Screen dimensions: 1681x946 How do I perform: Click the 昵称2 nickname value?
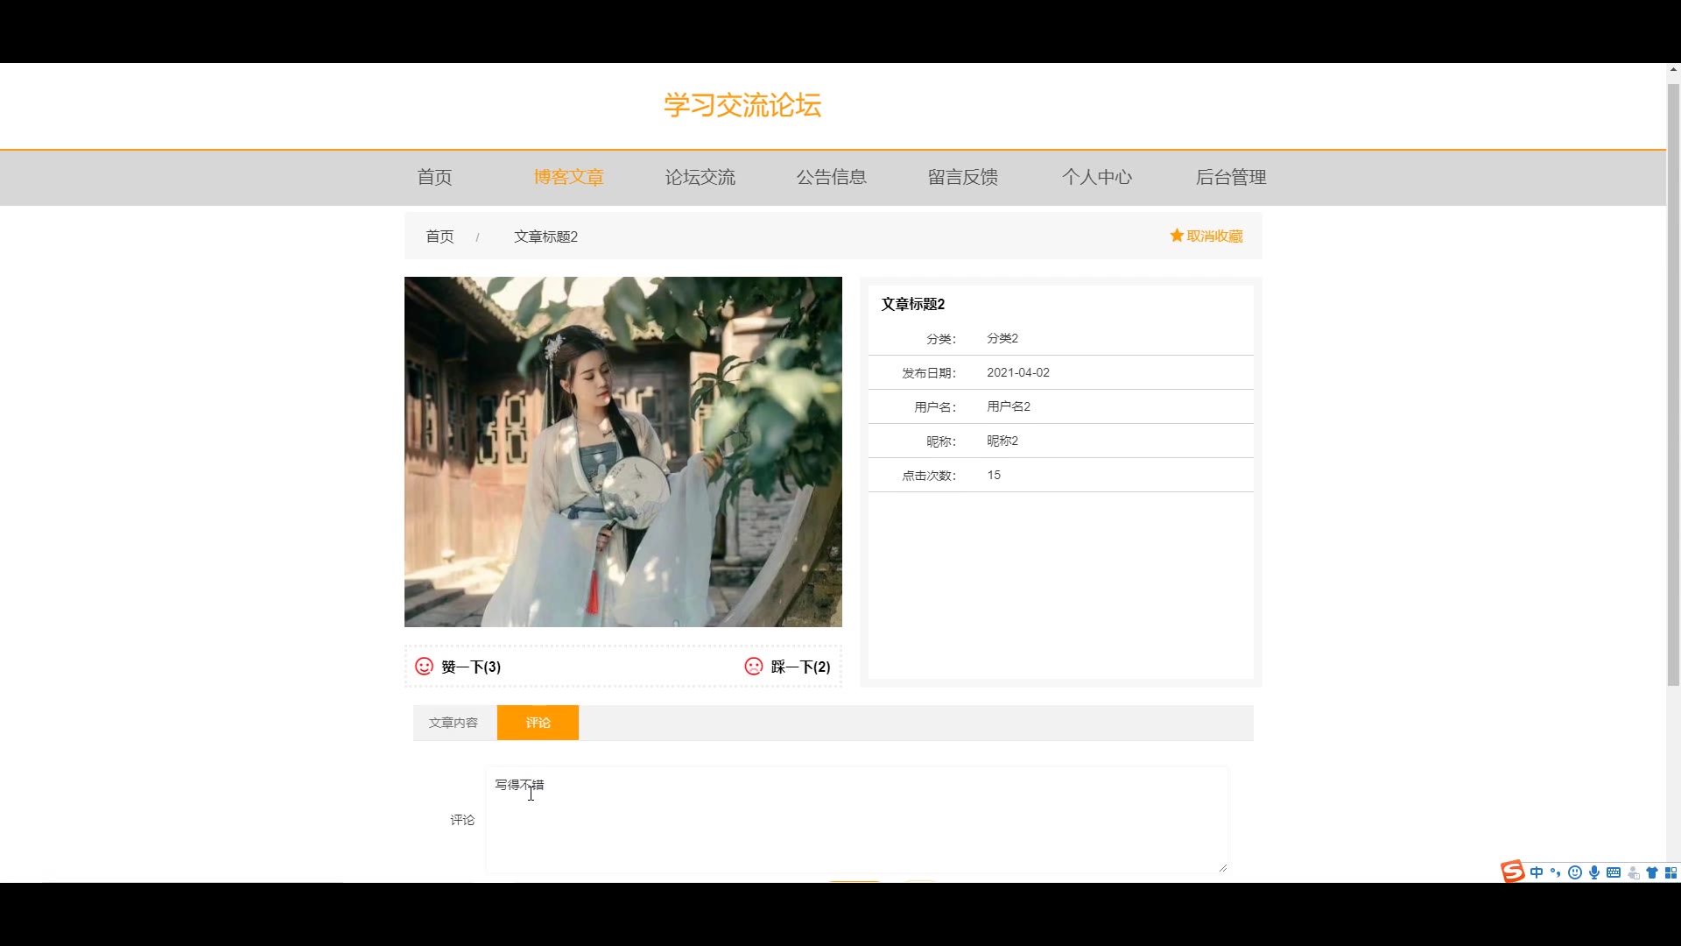[x=1002, y=441]
